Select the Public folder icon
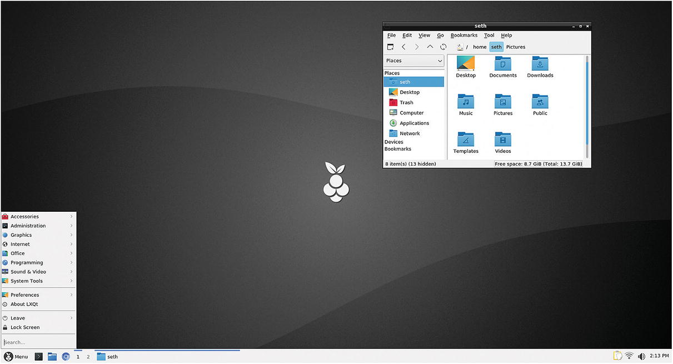673x364 pixels. [x=540, y=105]
